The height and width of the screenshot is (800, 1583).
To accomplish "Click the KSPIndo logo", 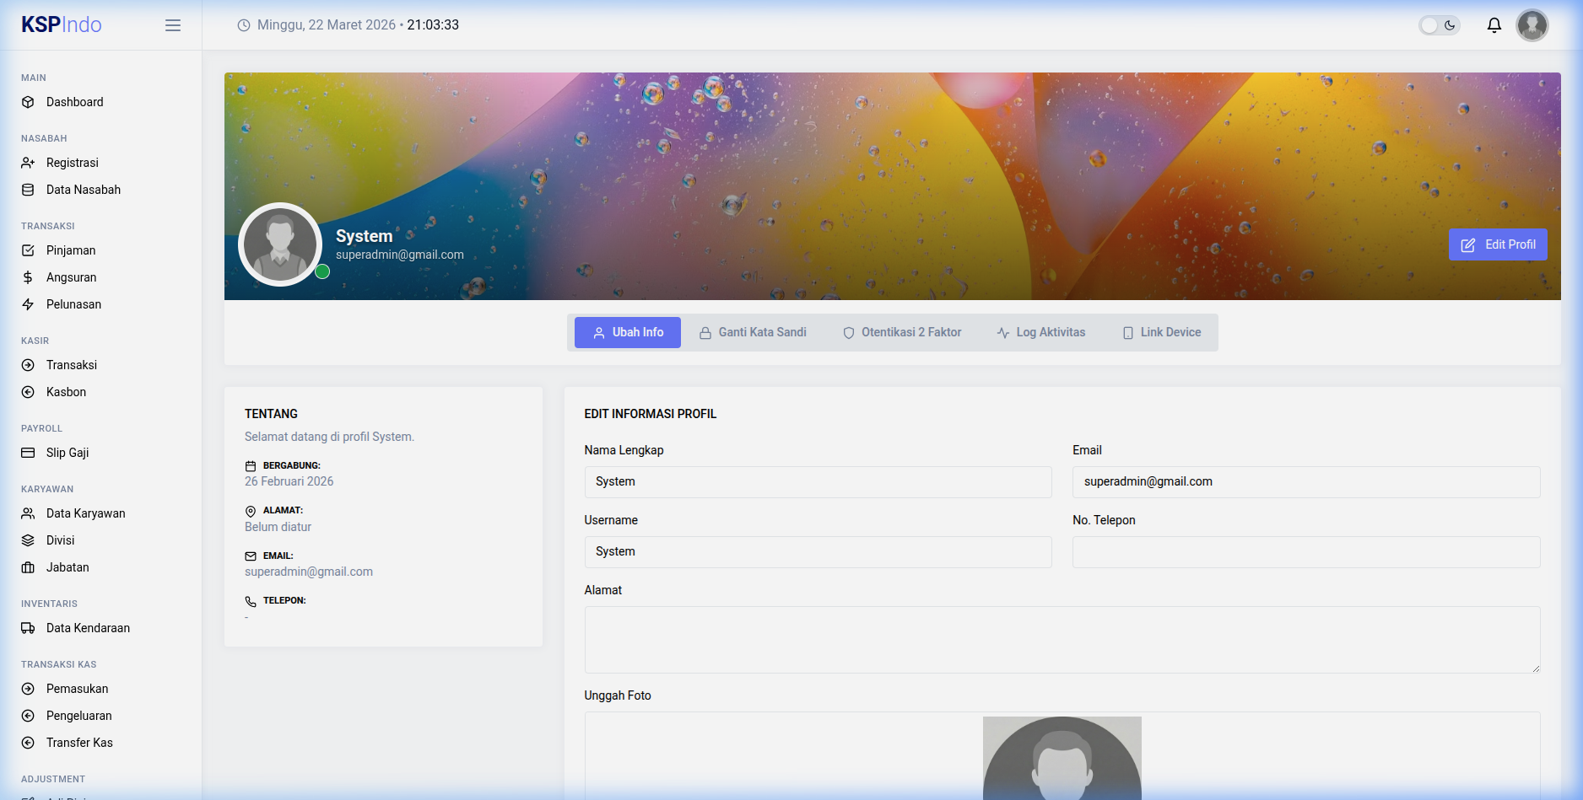I will click(61, 24).
